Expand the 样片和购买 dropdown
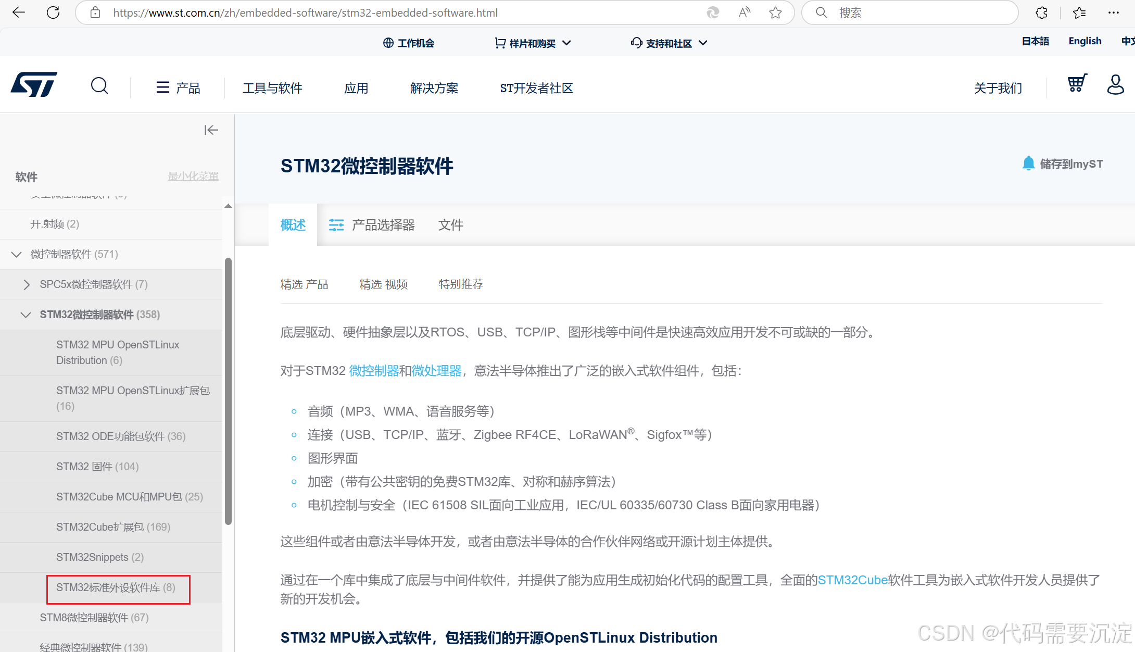Screen dimensions: 1135x652 (533, 43)
